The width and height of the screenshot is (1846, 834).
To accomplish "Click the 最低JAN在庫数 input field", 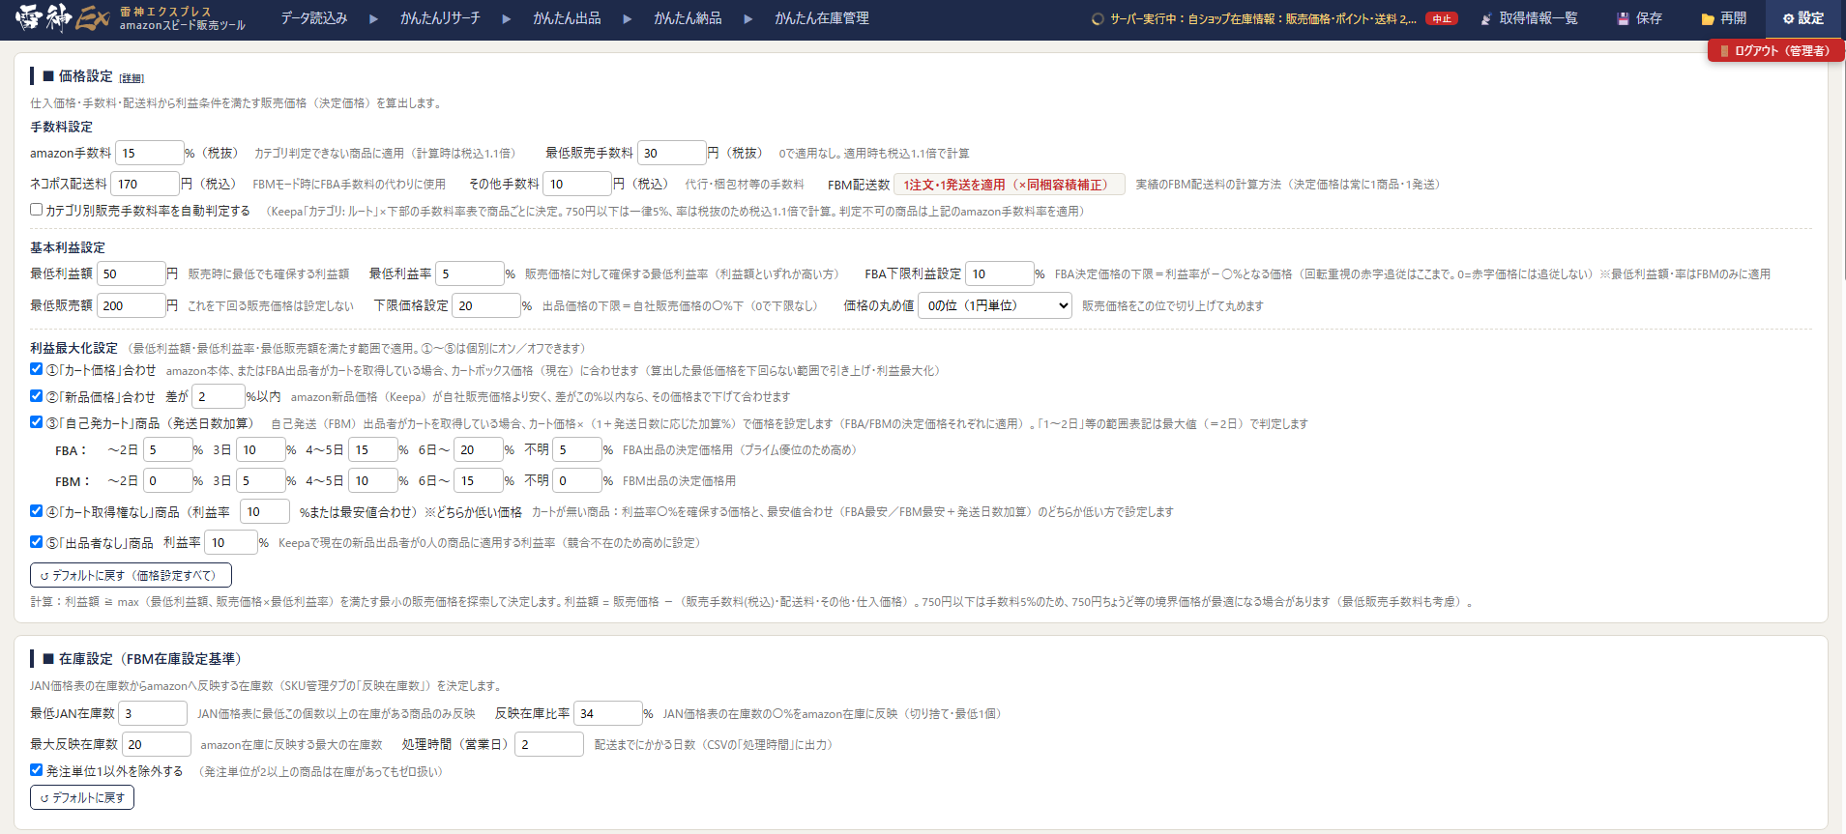I will (x=153, y=713).
